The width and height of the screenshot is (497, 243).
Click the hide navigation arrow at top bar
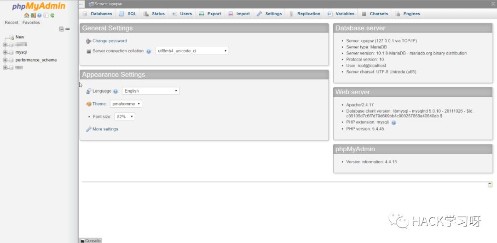pos(82,4)
